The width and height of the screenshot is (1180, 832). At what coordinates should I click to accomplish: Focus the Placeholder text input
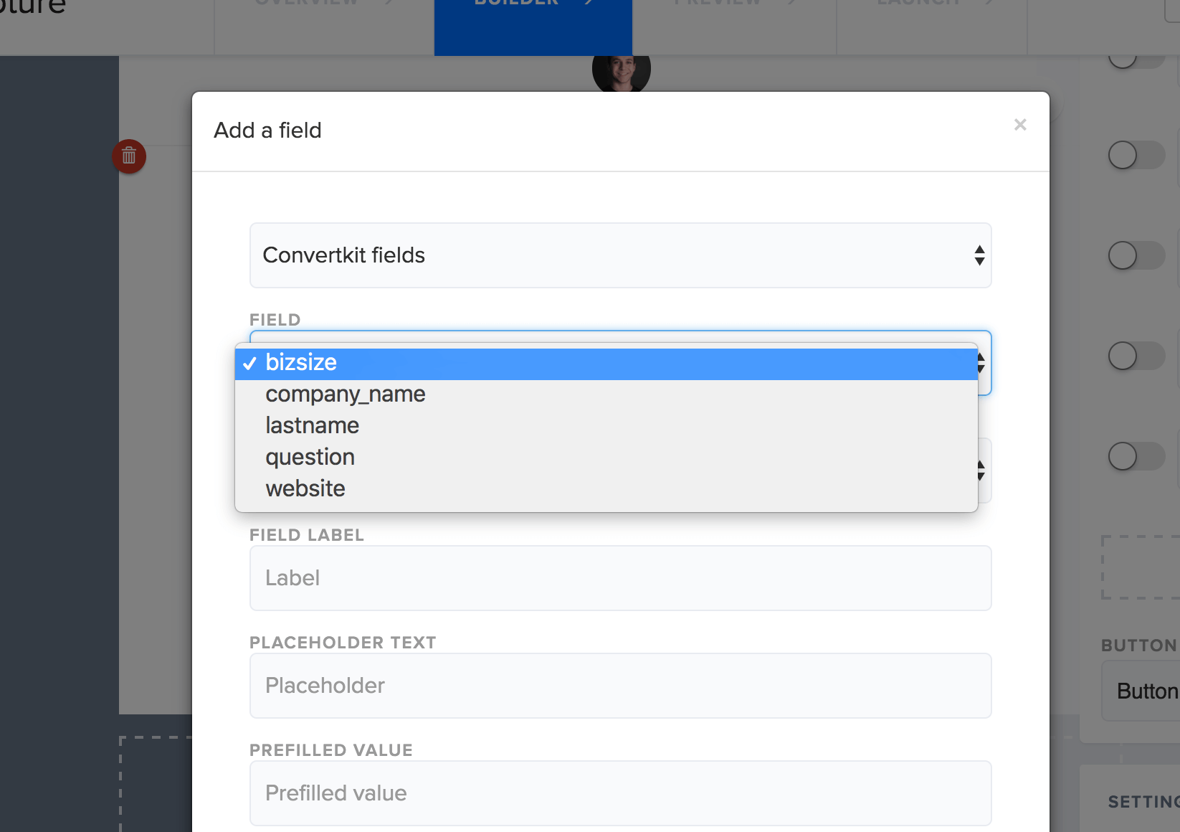point(621,686)
